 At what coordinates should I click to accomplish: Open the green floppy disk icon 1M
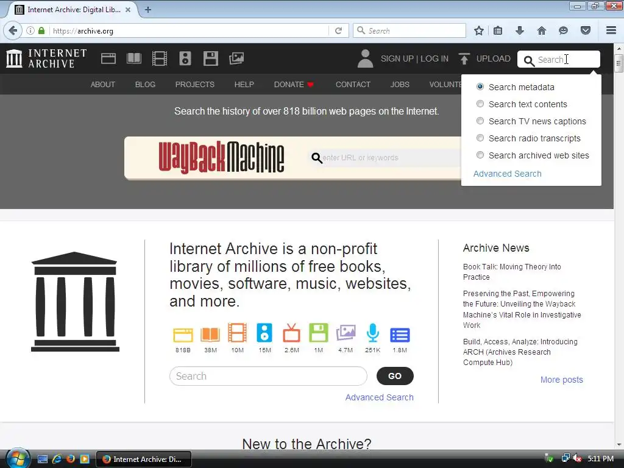[x=318, y=333]
